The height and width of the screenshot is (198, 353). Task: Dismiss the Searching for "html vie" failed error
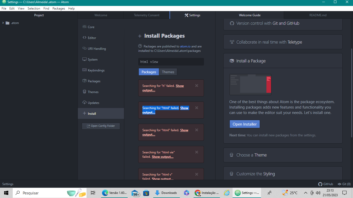197,152
